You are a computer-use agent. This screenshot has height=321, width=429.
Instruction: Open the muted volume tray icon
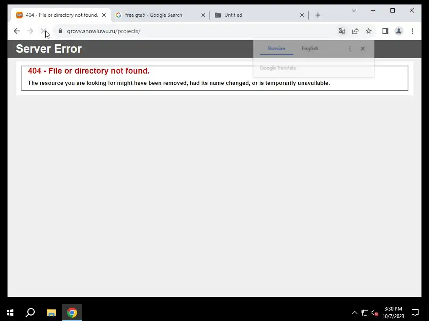[x=375, y=313]
